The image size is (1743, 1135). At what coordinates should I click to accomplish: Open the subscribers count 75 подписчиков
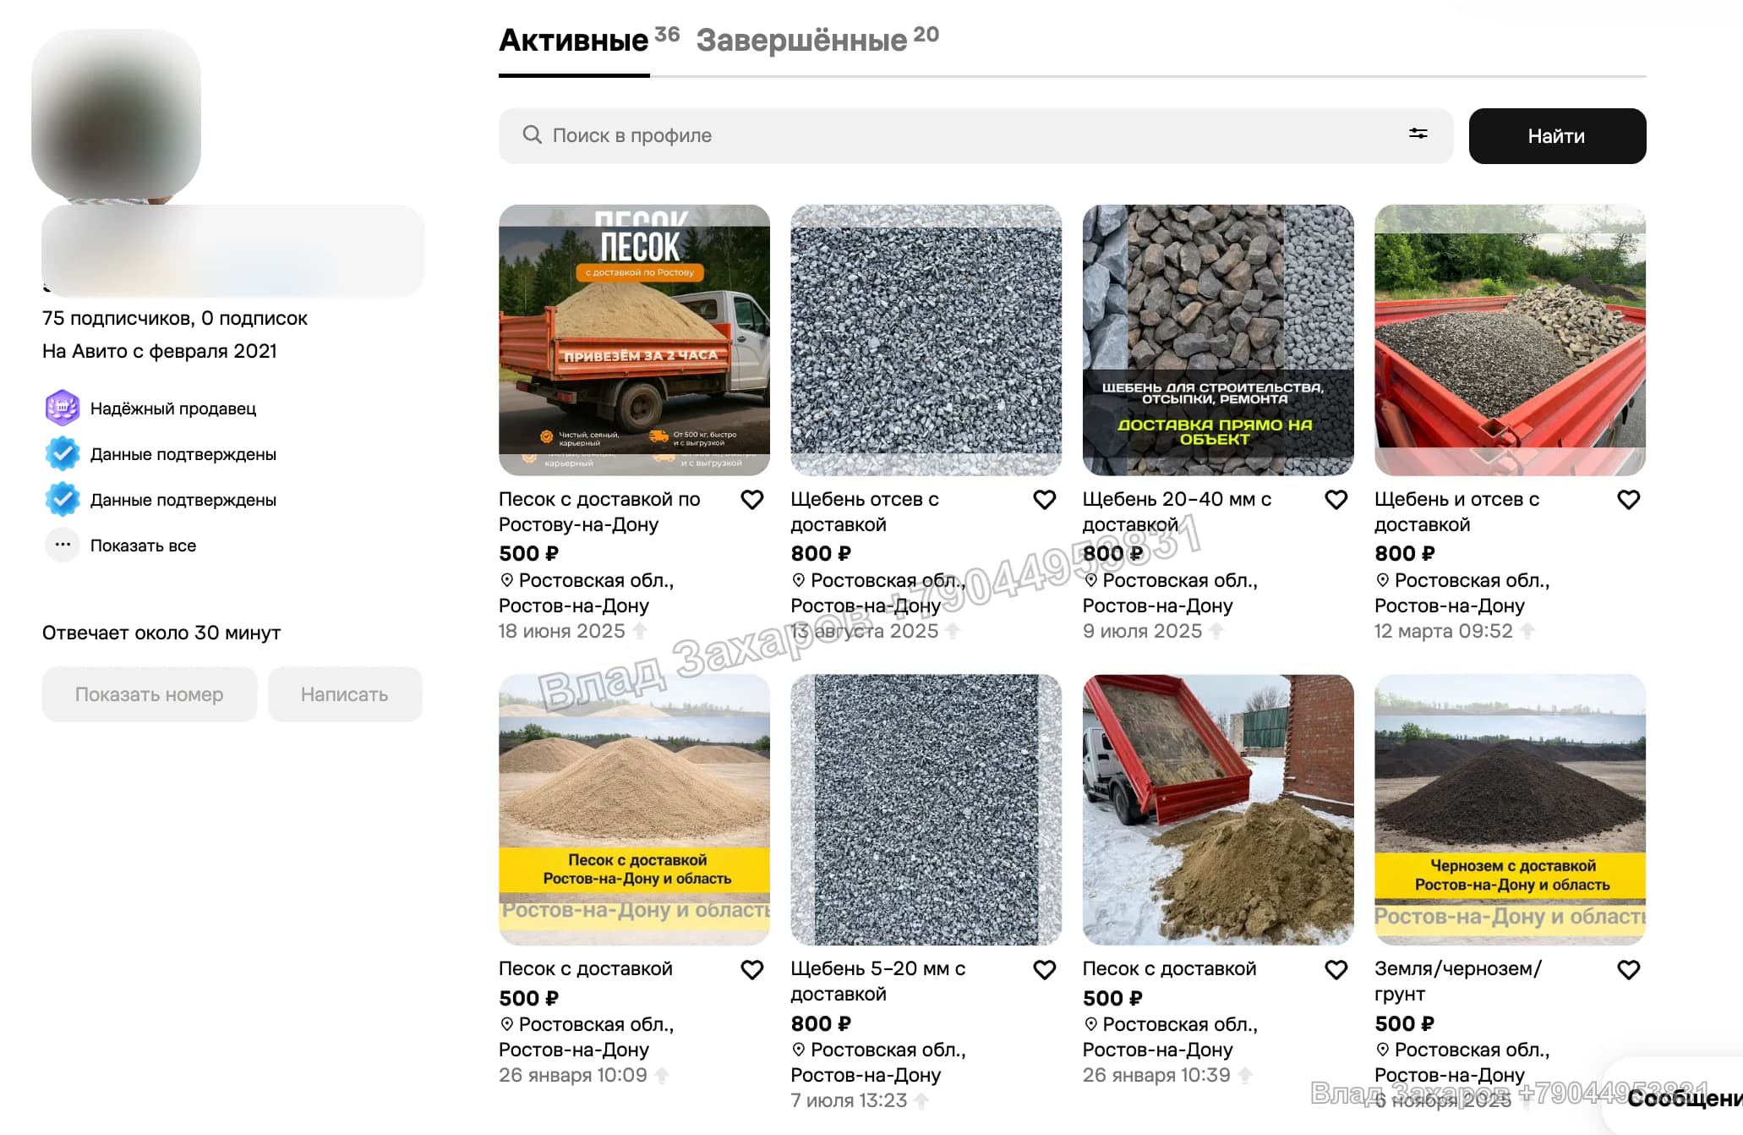(x=117, y=318)
